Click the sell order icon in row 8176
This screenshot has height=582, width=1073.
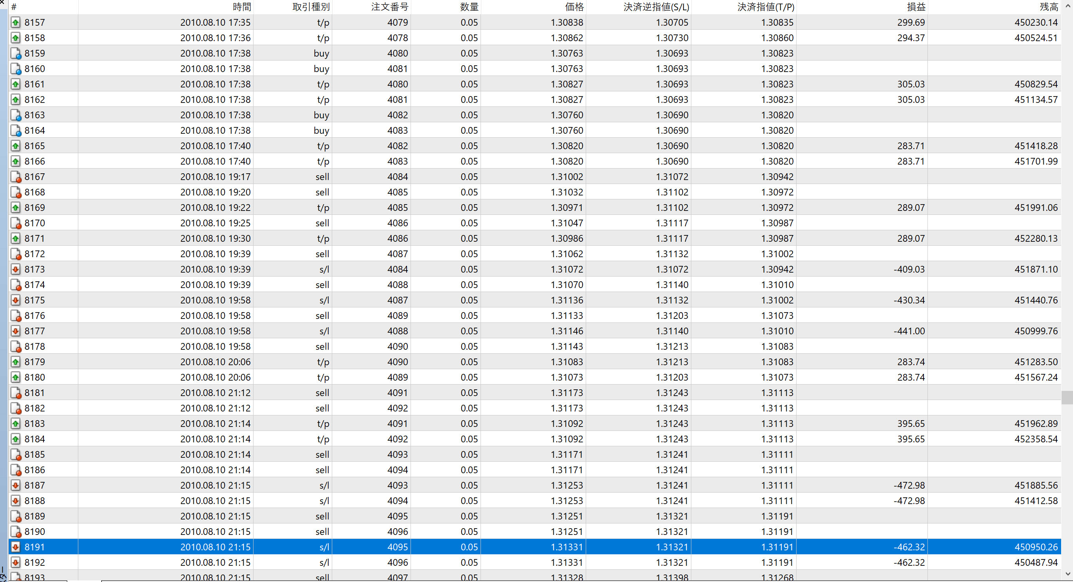click(15, 315)
